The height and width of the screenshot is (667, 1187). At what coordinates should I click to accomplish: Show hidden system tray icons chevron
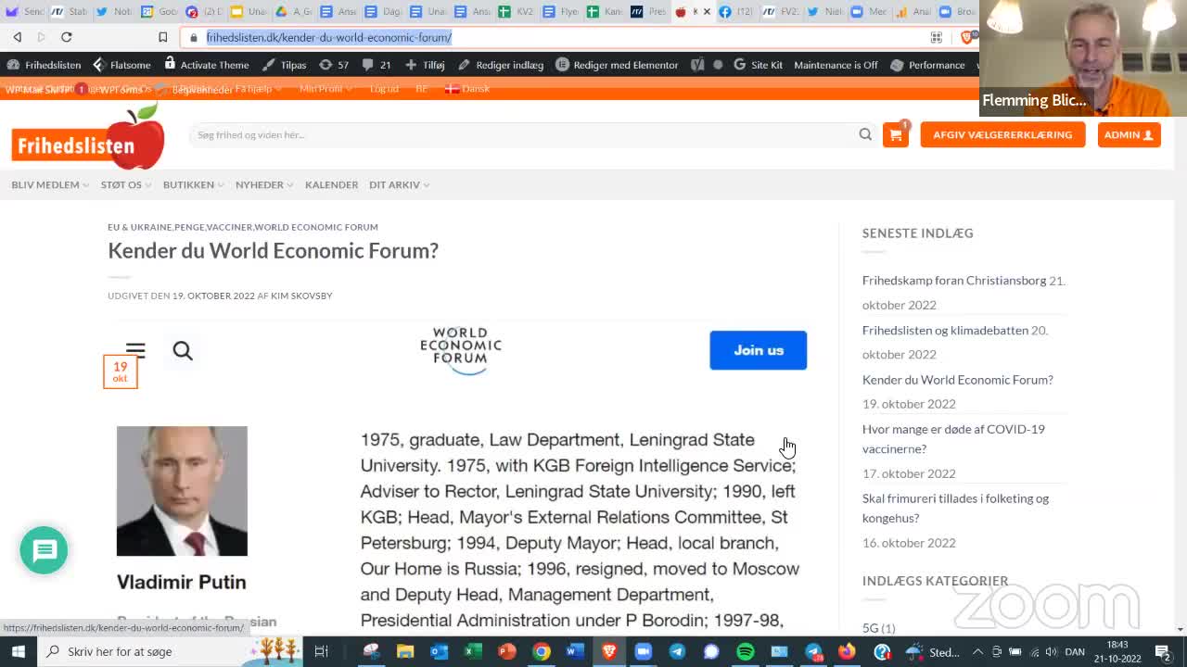pyautogui.click(x=977, y=651)
